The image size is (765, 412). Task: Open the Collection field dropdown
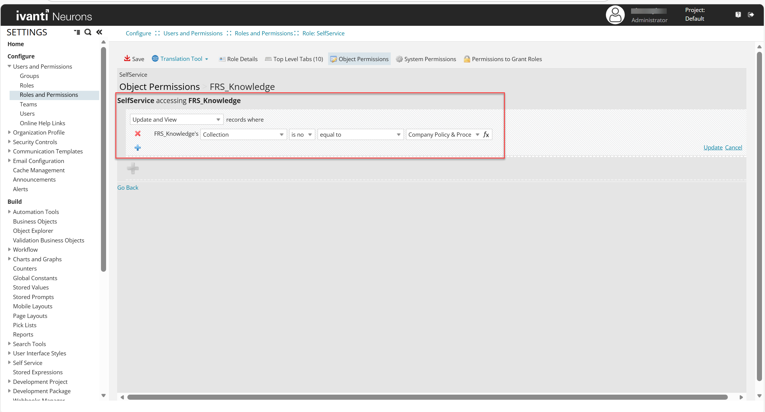(x=243, y=135)
